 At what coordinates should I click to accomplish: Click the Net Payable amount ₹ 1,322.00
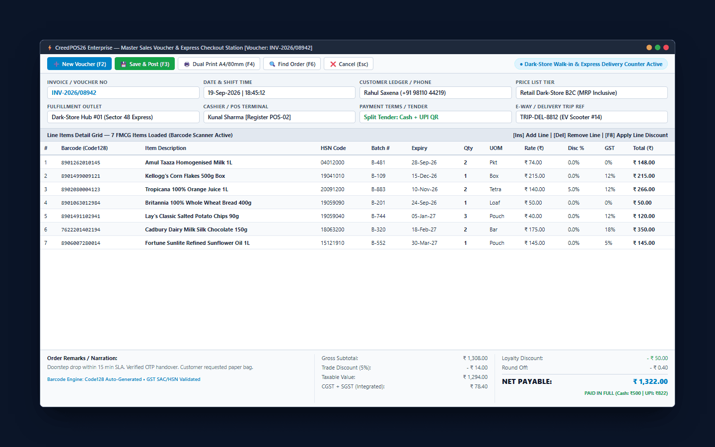650,381
